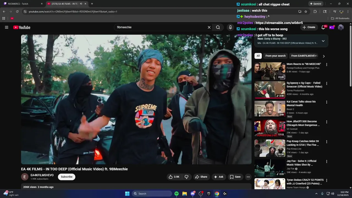
Task: Open options for JillaOff1500 video
Action: click(327, 122)
